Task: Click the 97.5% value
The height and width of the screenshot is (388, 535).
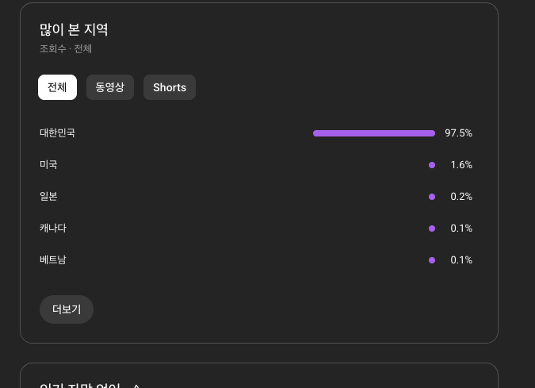Action: [458, 133]
